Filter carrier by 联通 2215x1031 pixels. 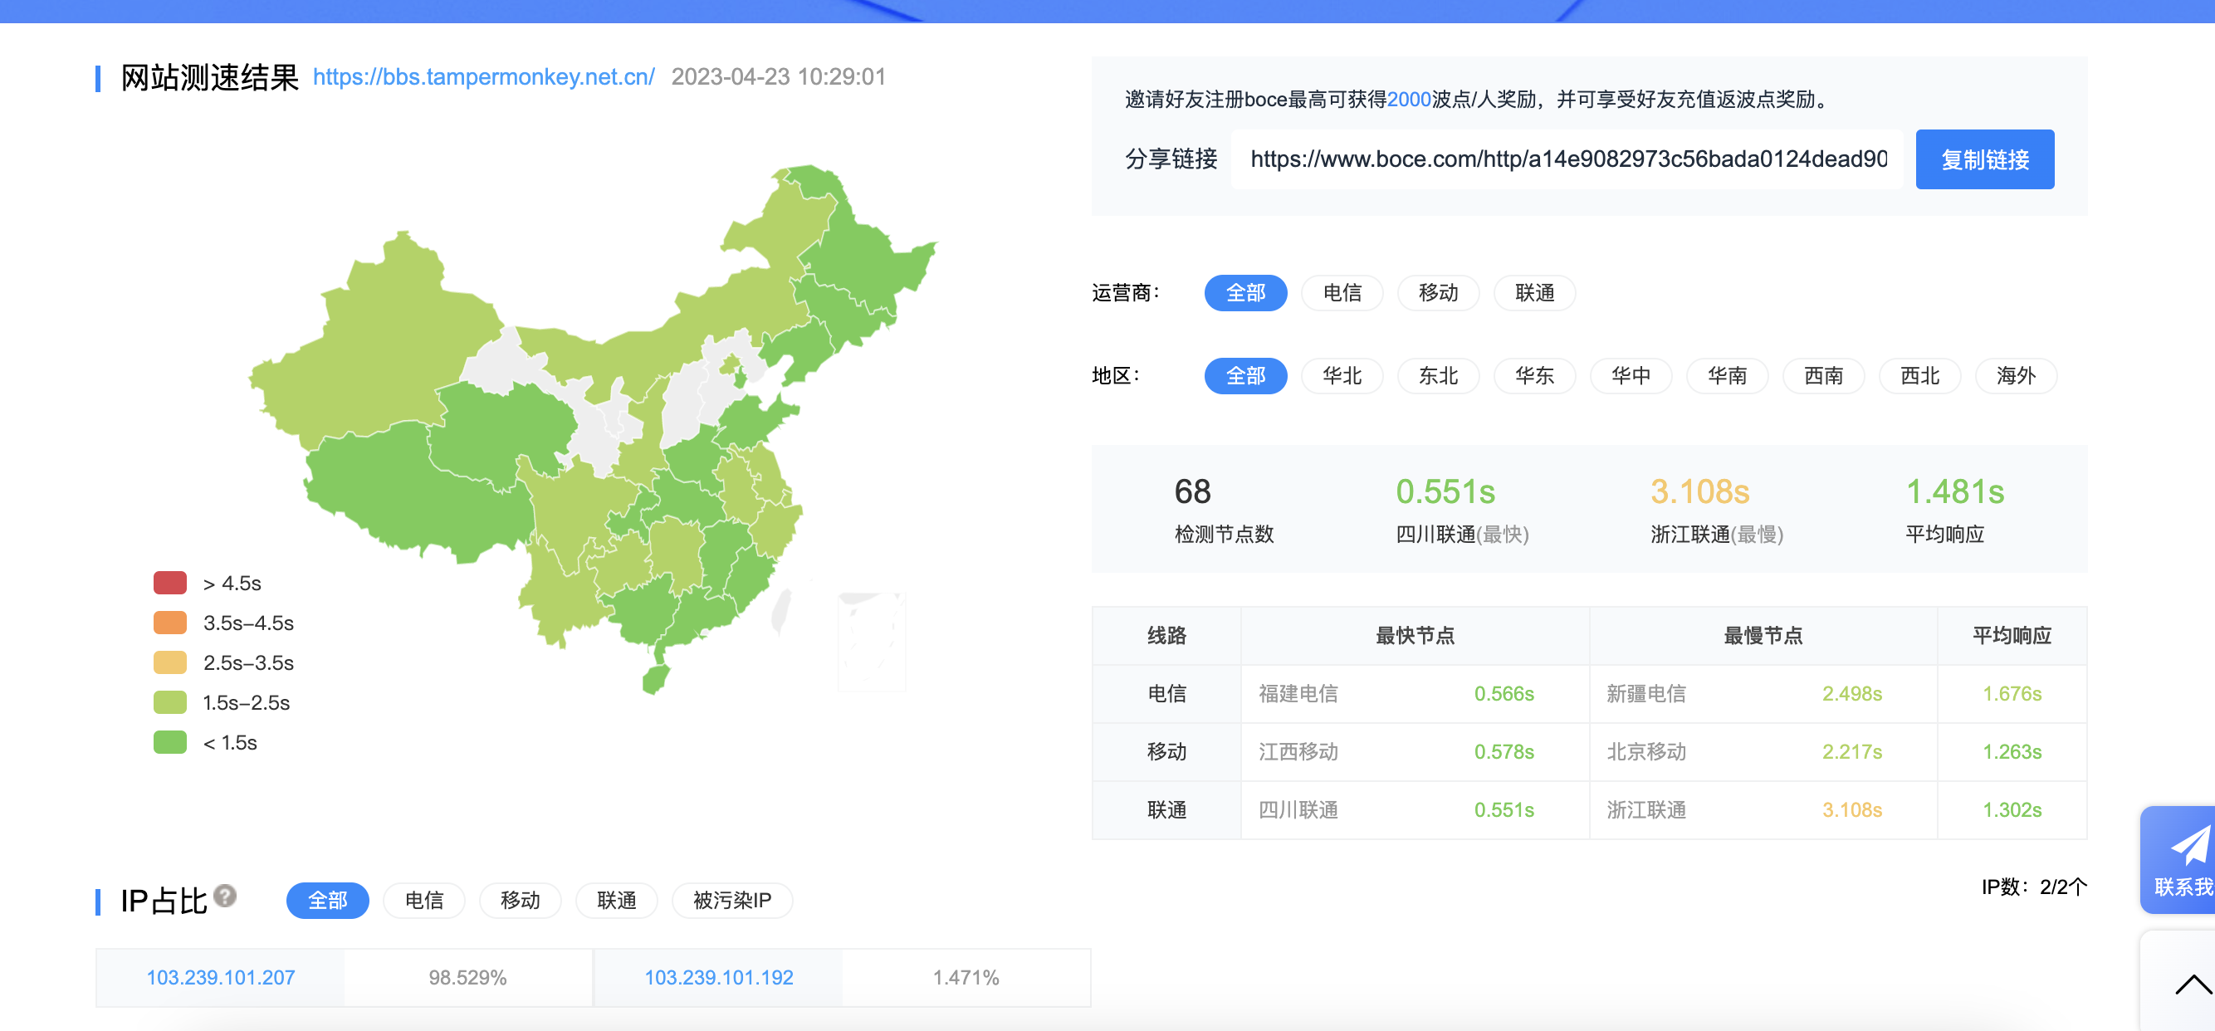[x=1534, y=293]
